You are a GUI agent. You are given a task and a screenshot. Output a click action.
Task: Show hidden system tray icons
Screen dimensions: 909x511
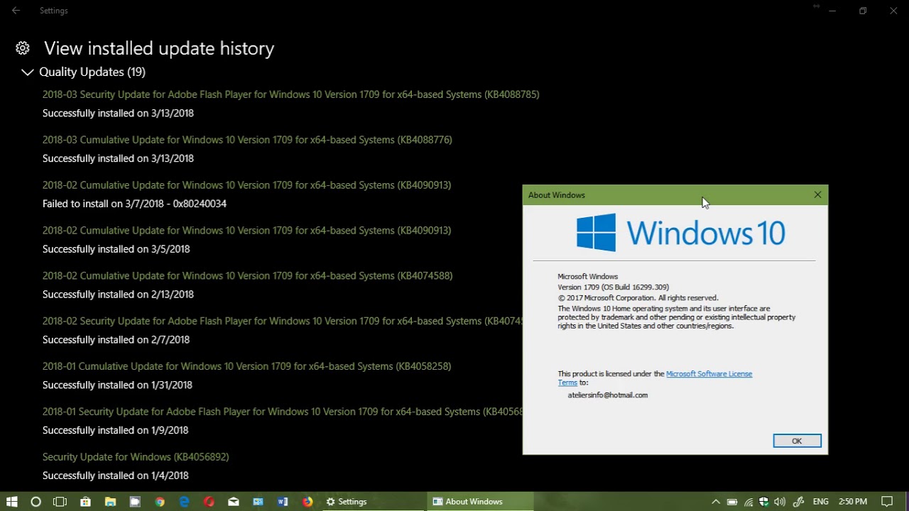(715, 502)
